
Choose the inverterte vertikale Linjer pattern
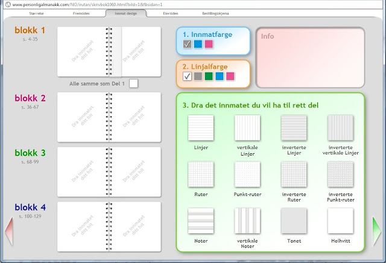(340, 128)
